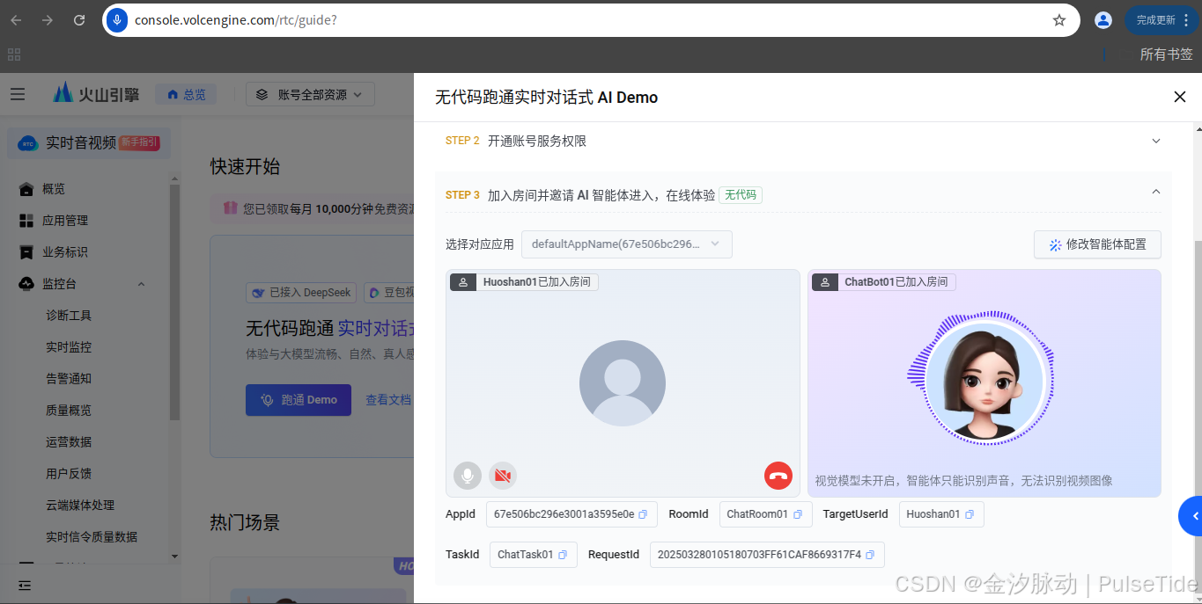Click 修改智能体配置 button
The height and width of the screenshot is (604, 1202).
(x=1097, y=244)
